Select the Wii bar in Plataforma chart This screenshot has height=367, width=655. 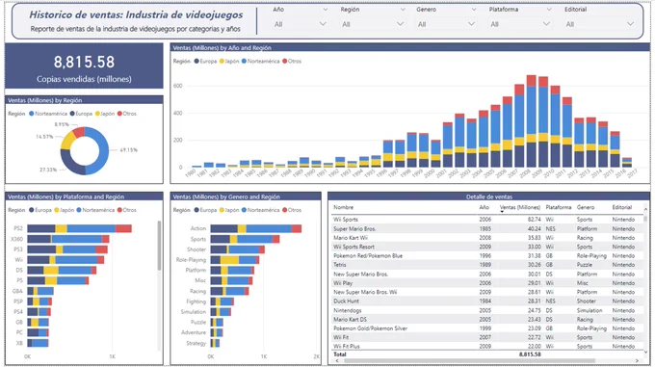coord(65,260)
